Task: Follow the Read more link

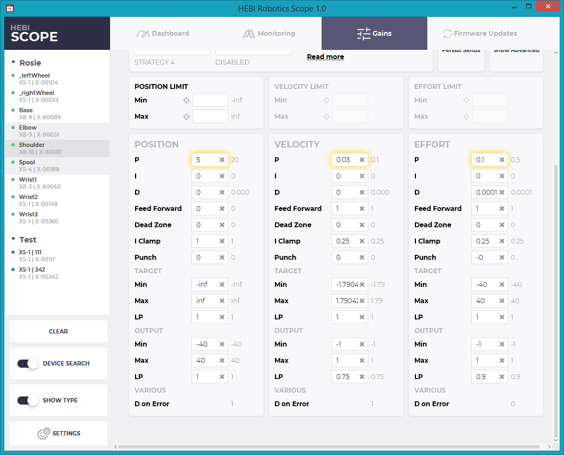Action: pyautogui.click(x=325, y=57)
